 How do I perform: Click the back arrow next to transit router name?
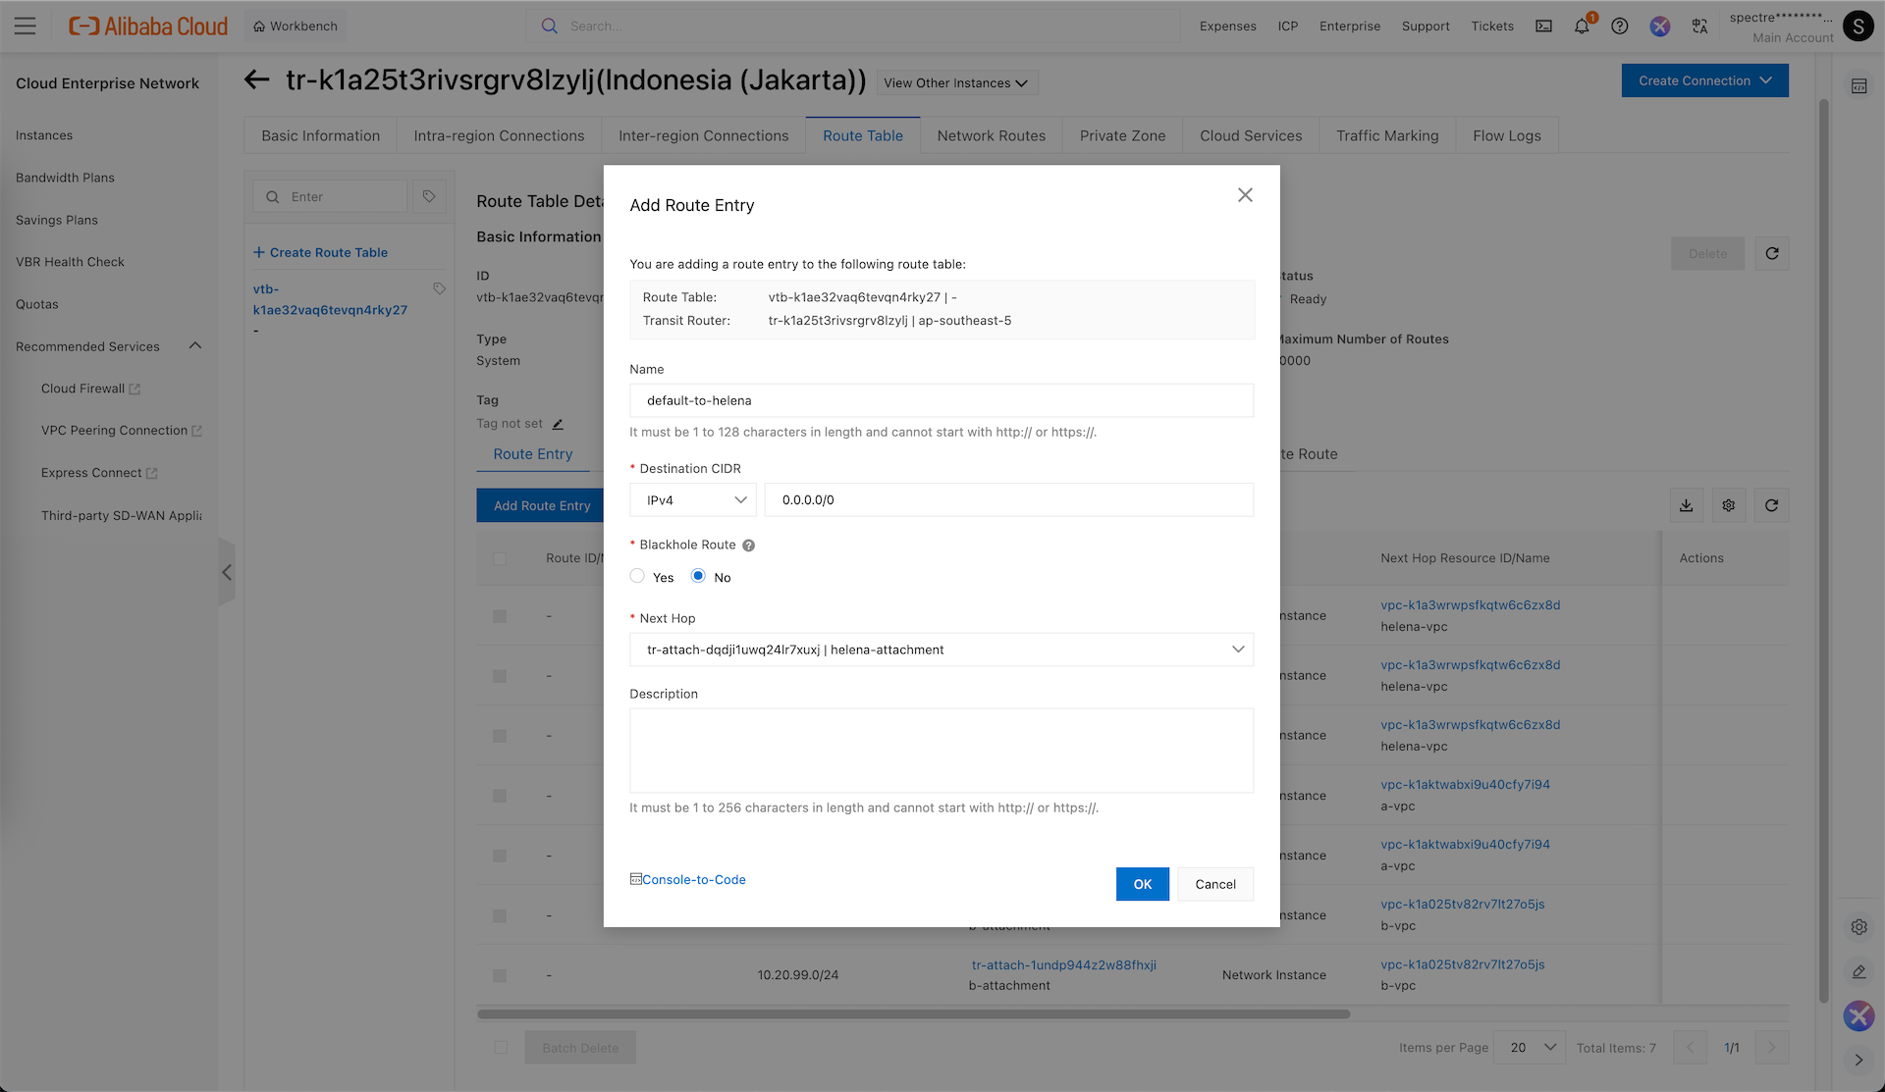pyautogui.click(x=256, y=80)
